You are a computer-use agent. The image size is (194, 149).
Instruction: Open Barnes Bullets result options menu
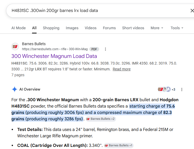pyautogui.click(x=105, y=49)
